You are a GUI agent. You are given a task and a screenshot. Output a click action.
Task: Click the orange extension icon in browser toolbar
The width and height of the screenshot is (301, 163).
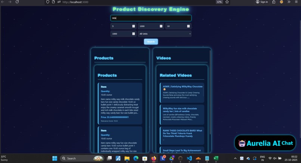pos(282,2)
